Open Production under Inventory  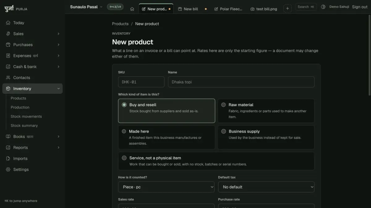click(x=20, y=107)
